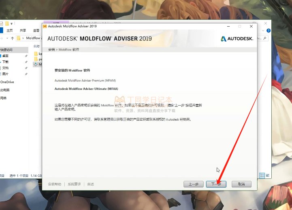Click the pin icon next to 图片

tap(26, 74)
